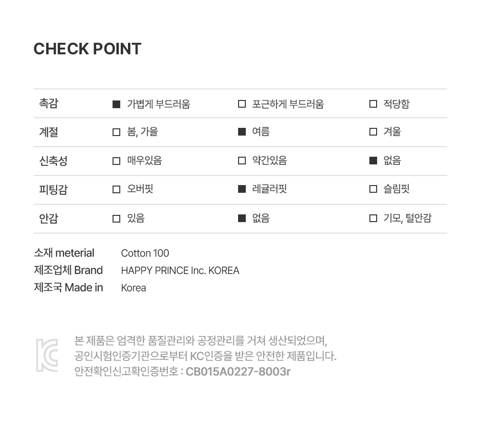Toggle the 여름 season checkbox
The height and width of the screenshot is (424, 481).
pyautogui.click(x=242, y=132)
